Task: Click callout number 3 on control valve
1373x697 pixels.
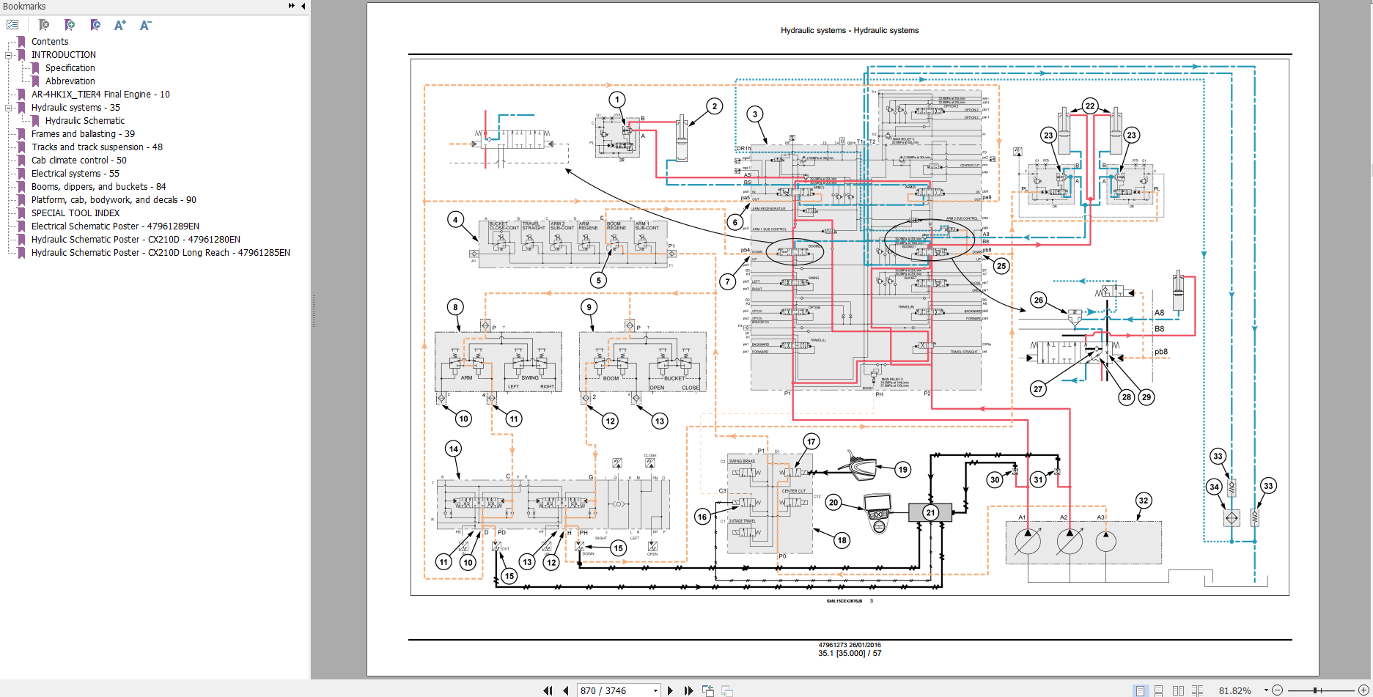Action: pyautogui.click(x=755, y=114)
